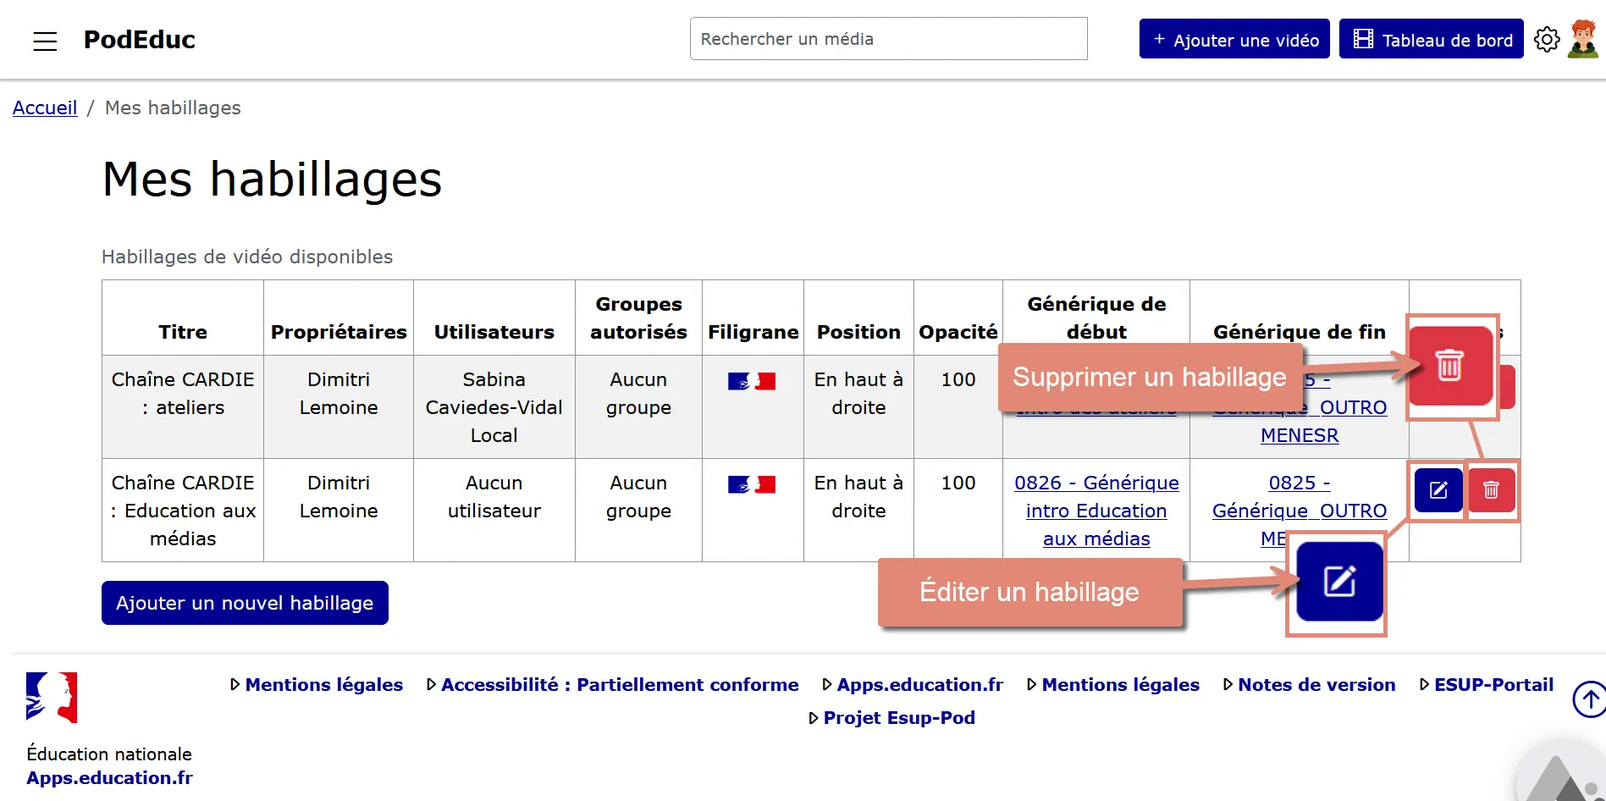The image size is (1606, 801).
Task: Click the 'Mes habillages' page heading
Action: pyautogui.click(x=272, y=180)
